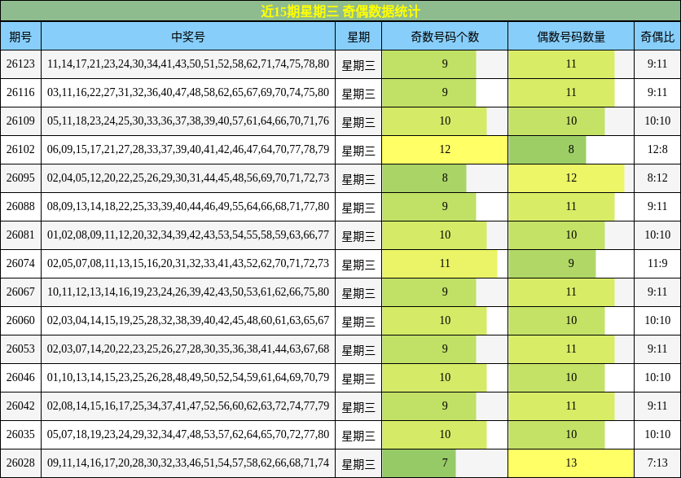This screenshot has height=478, width=681.
Task: Select issue number 26046
Action: 20,378
